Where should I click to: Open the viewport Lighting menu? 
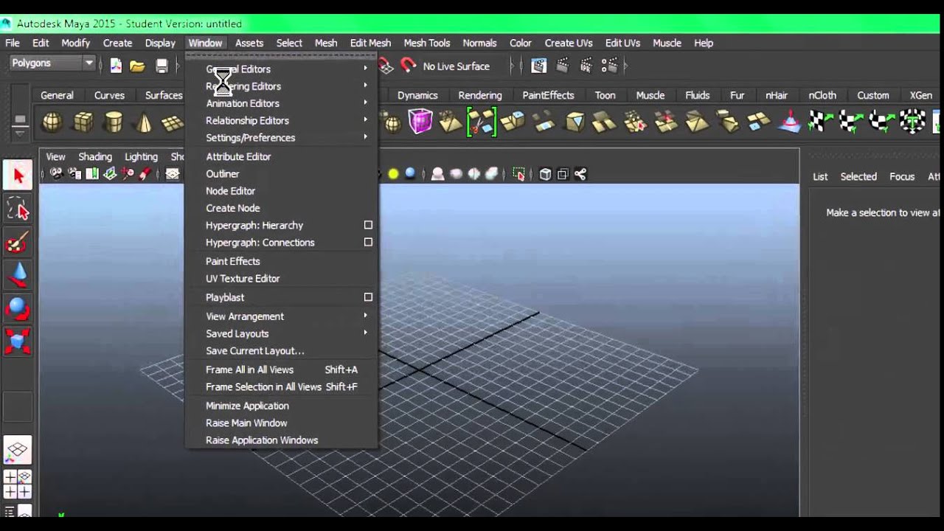click(x=141, y=156)
